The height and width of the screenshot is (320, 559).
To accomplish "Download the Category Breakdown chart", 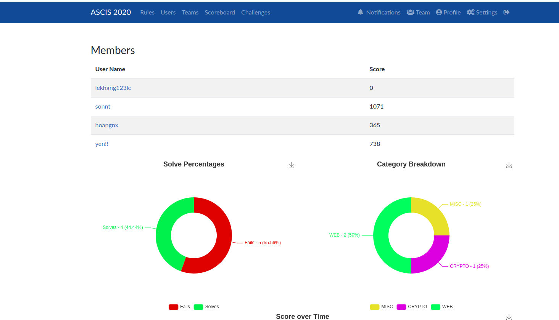I will pyautogui.click(x=509, y=165).
